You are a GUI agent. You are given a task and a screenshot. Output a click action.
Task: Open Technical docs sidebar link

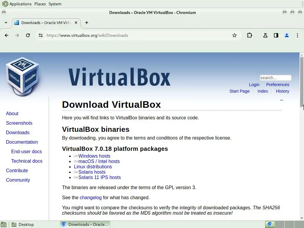(27, 161)
